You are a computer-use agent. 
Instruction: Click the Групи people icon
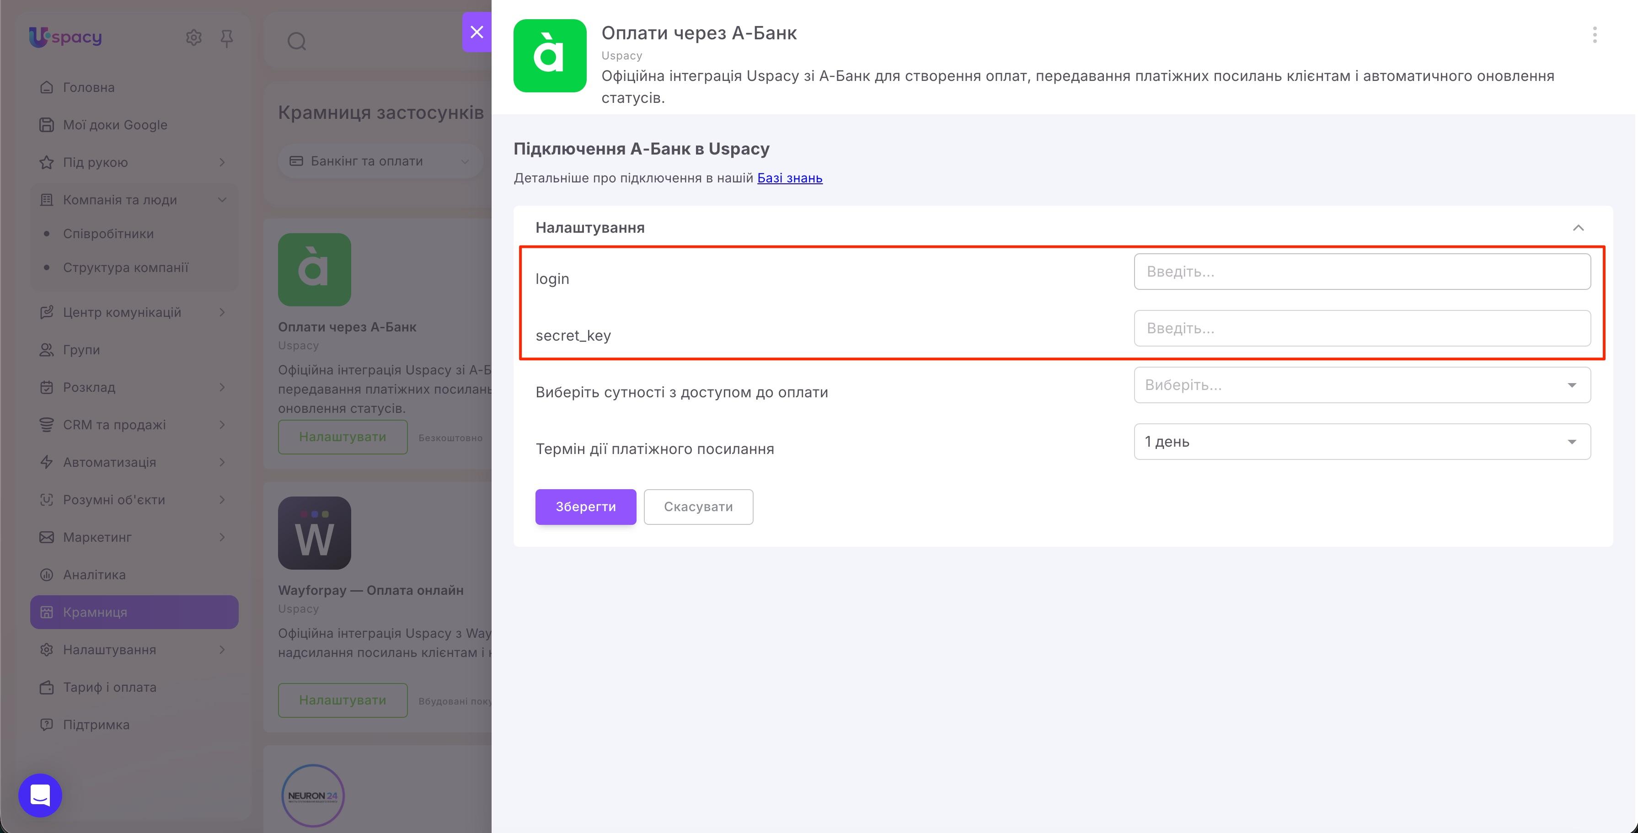(47, 350)
